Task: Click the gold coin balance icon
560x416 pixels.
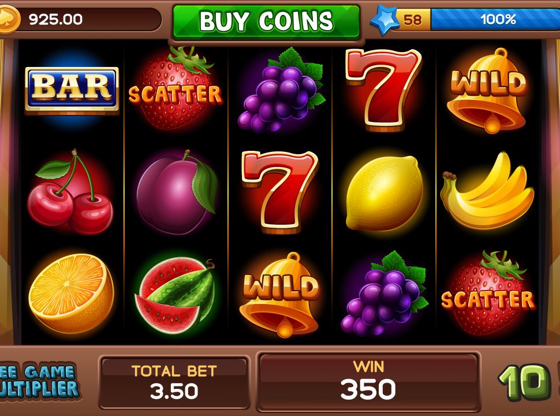Action: coord(8,20)
